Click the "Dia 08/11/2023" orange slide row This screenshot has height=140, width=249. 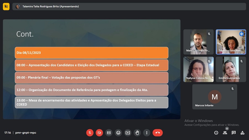pos(92,53)
